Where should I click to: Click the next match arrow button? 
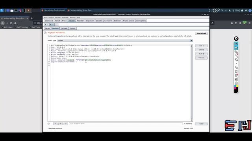point(66,124)
